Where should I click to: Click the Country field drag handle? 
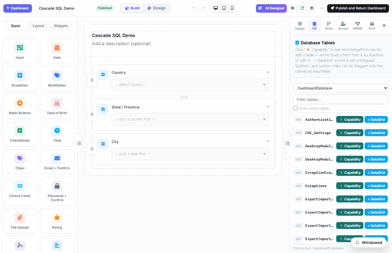(92, 80)
